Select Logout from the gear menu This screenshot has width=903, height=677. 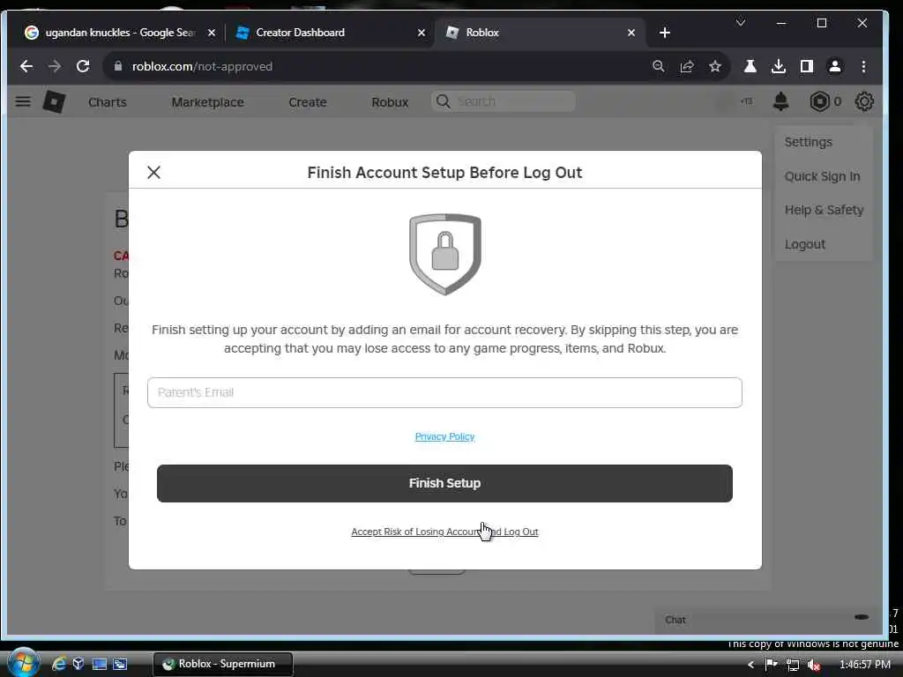tap(805, 244)
